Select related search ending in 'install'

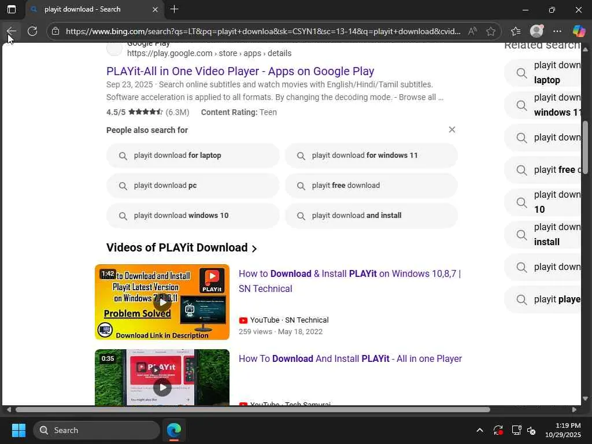coord(542,235)
